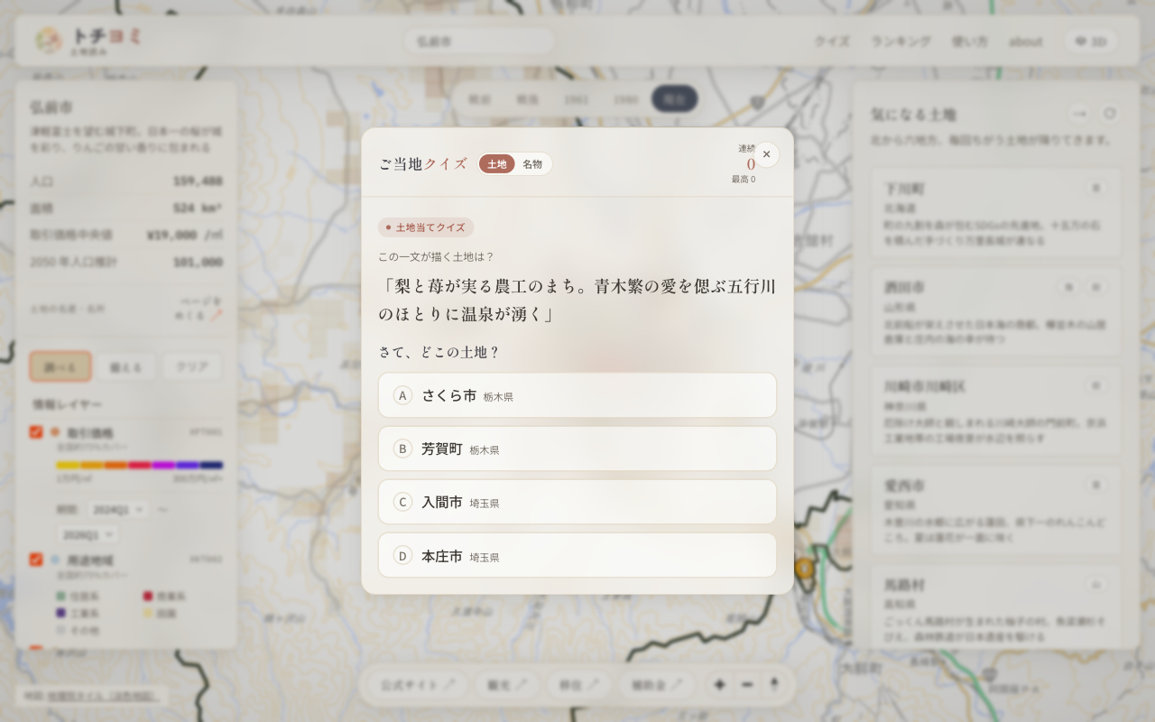Open the 馬路村 land card
The width and height of the screenshot is (1155, 722).
tap(995, 606)
